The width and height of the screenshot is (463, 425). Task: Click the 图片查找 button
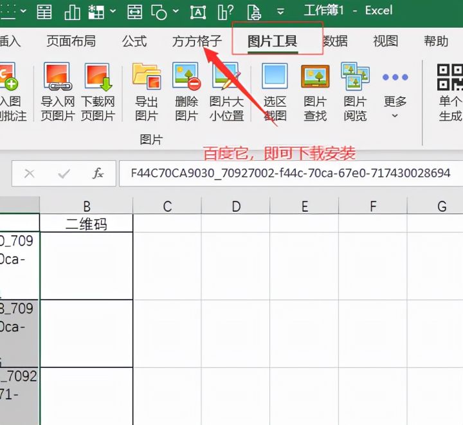[315, 92]
